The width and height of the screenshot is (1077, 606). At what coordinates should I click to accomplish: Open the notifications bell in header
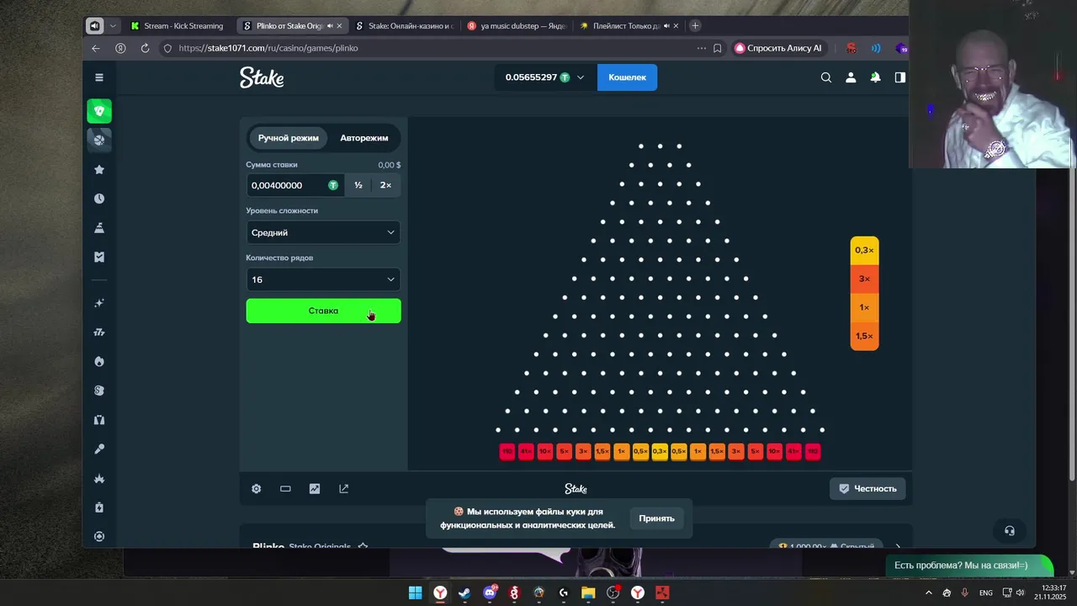pos(875,77)
